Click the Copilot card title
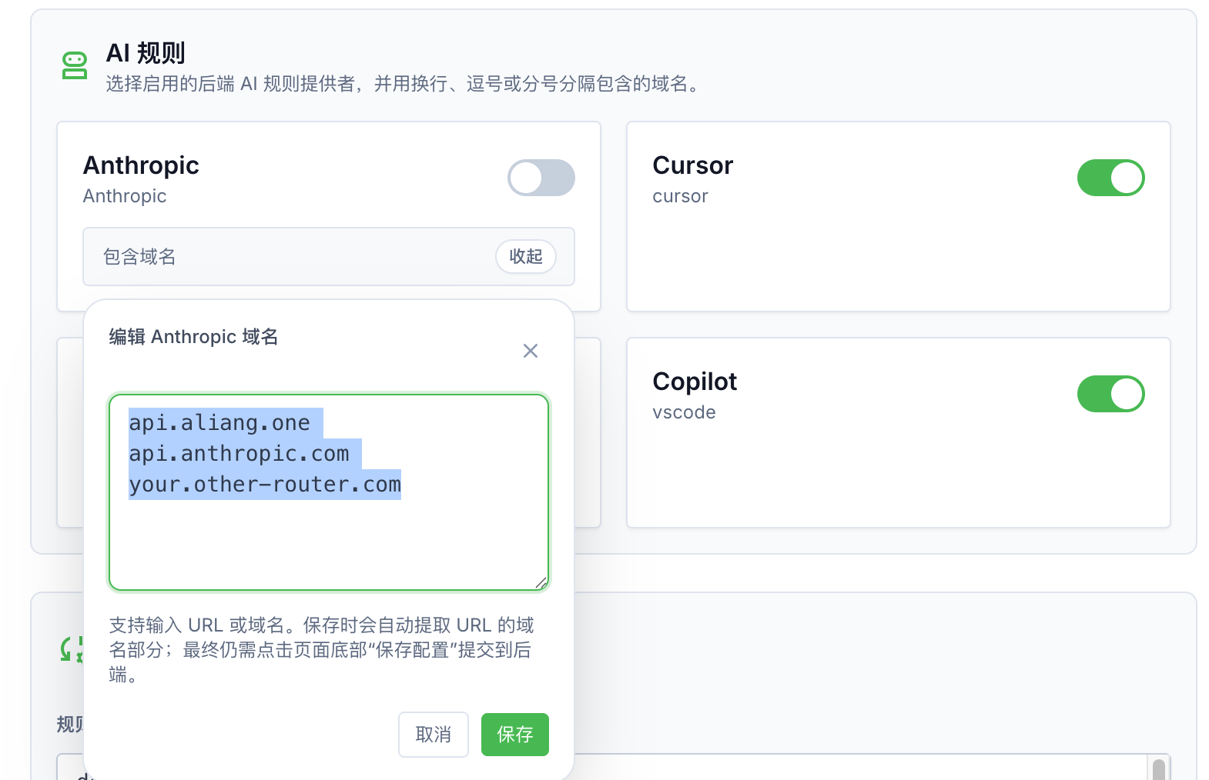This screenshot has height=780, width=1209. [x=695, y=382]
